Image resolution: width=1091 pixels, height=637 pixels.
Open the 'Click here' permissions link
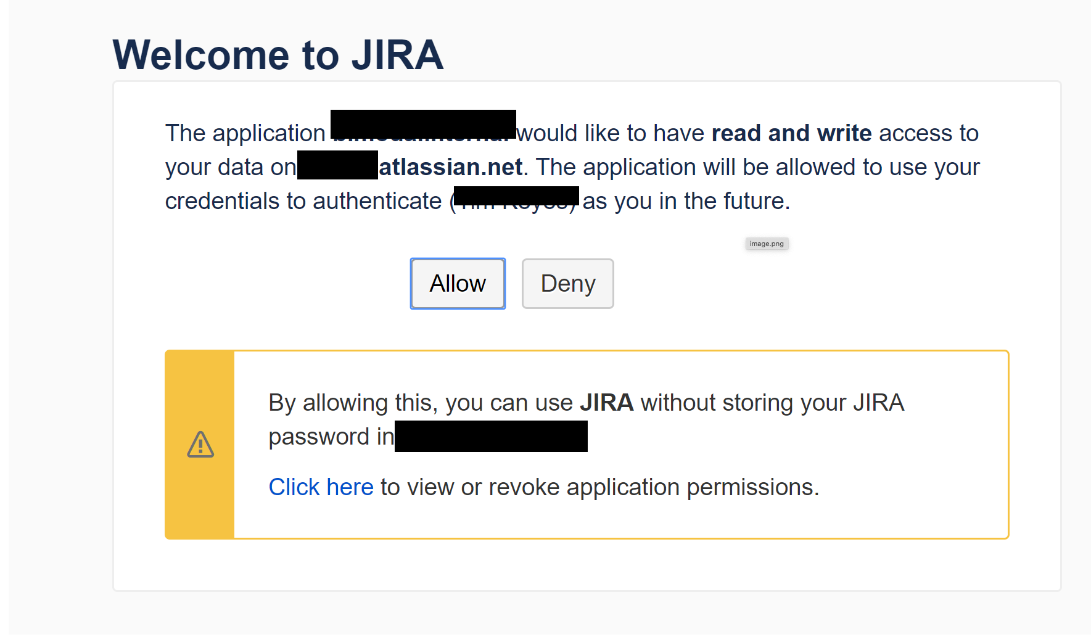321,487
